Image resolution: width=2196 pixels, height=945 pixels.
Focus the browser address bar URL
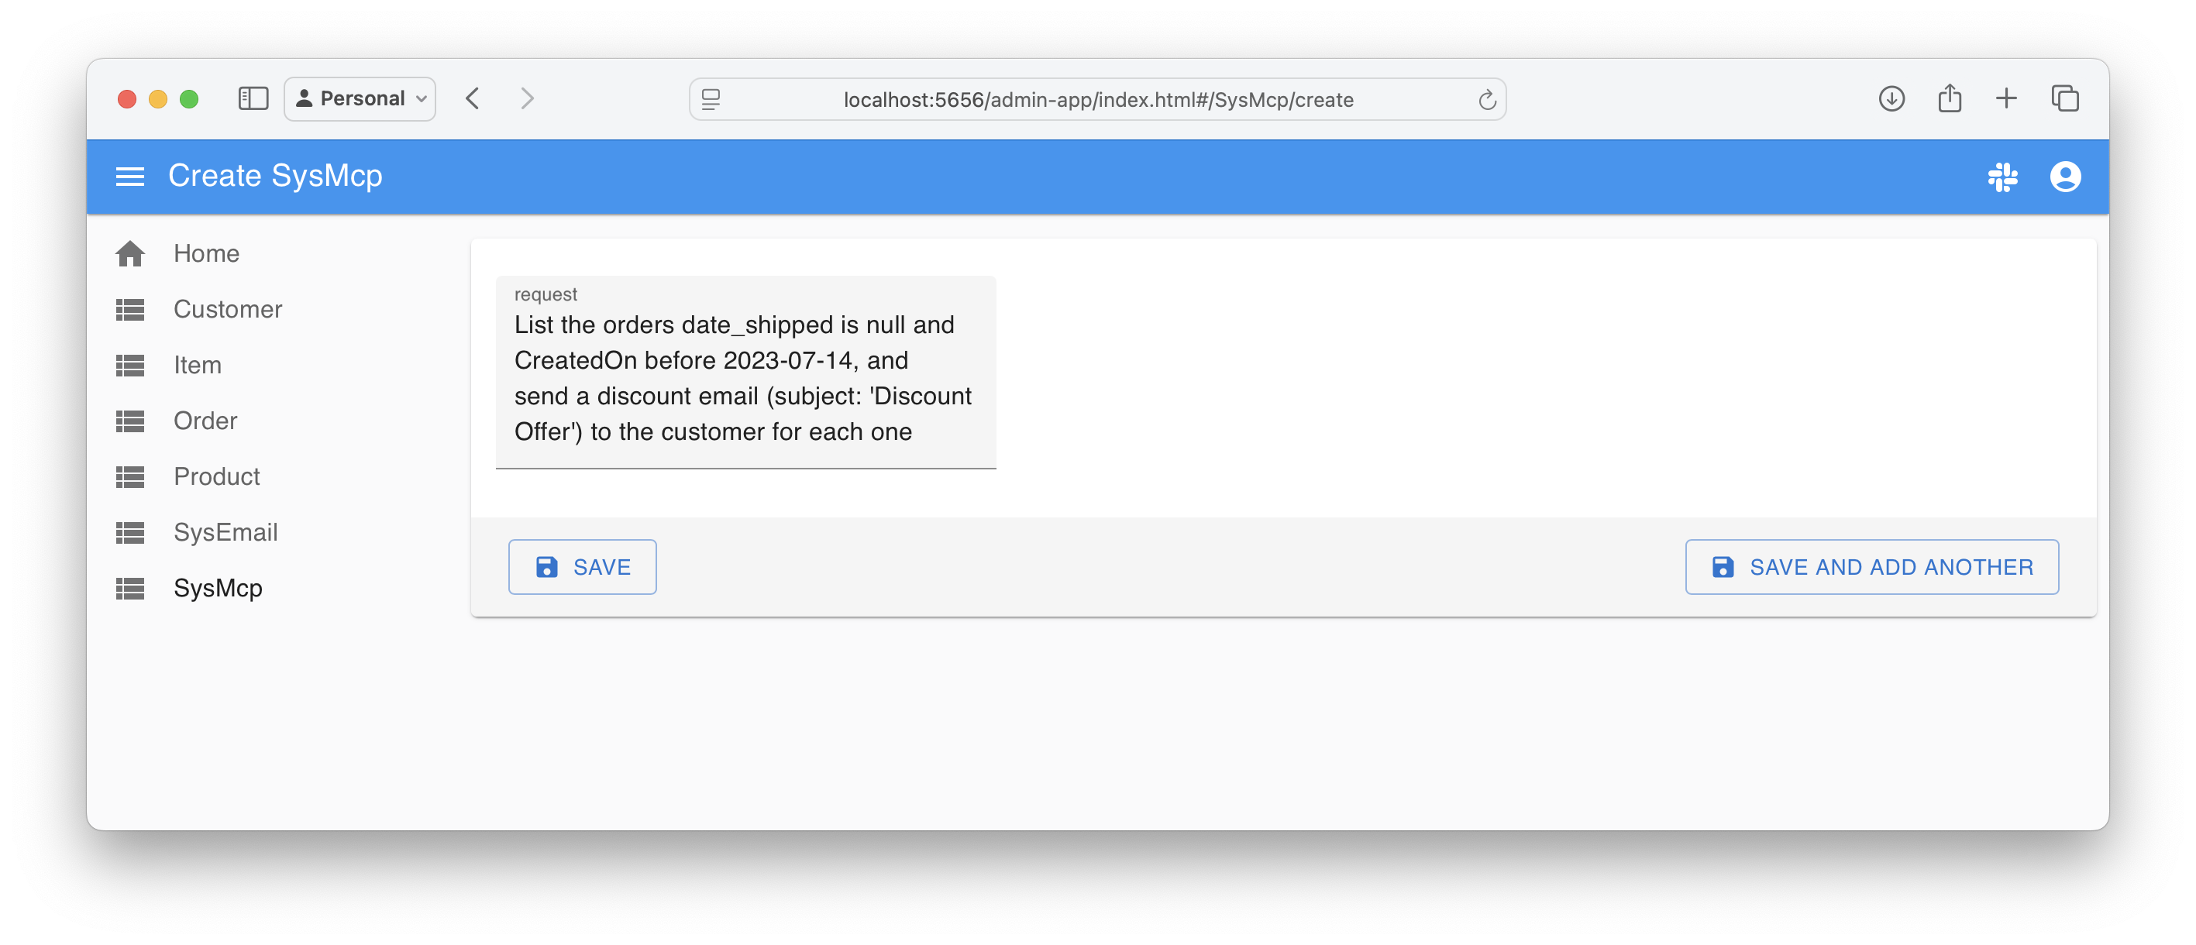tap(1098, 100)
